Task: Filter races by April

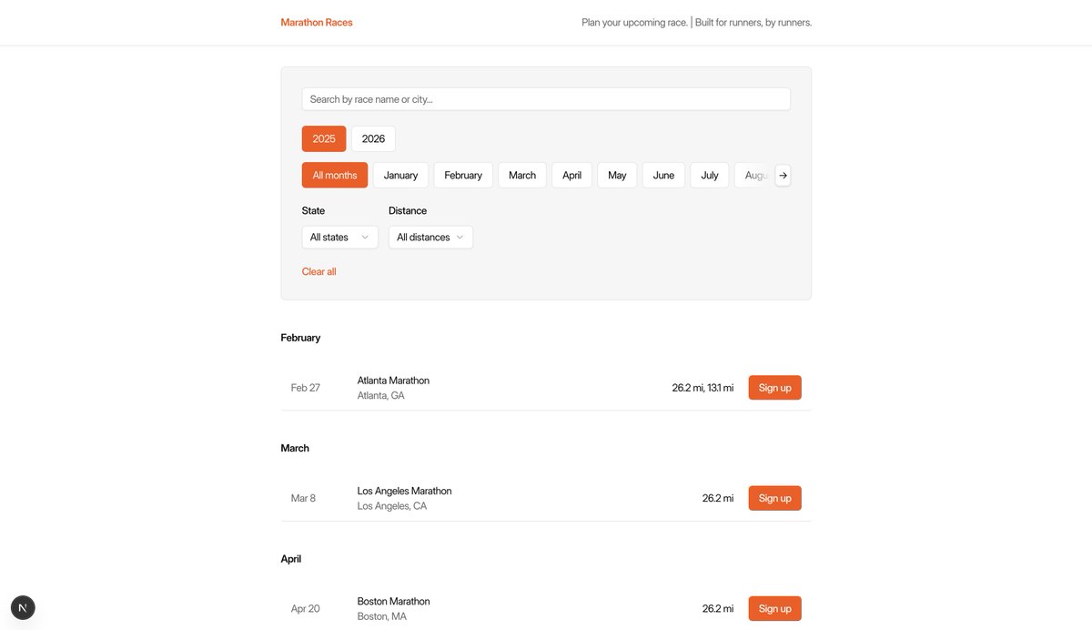Action: [571, 175]
